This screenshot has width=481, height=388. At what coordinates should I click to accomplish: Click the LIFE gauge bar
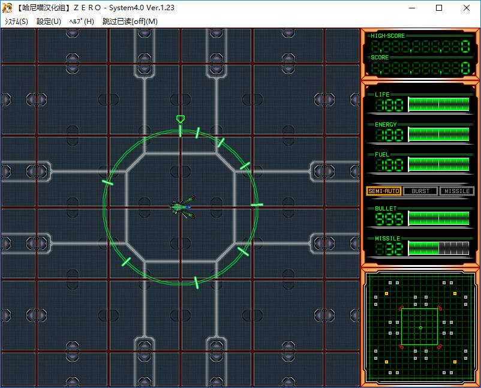438,104
